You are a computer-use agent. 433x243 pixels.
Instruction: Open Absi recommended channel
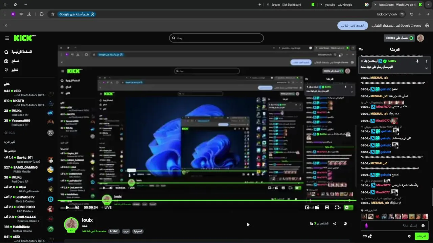point(29,189)
